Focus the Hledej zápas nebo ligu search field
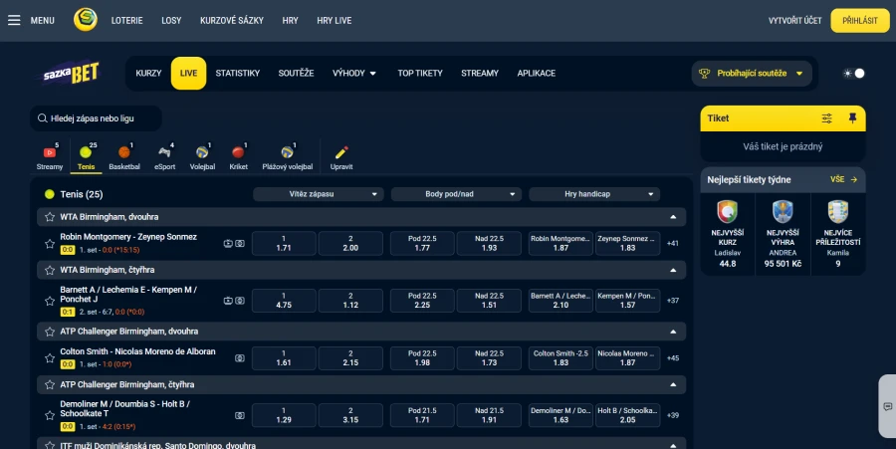 click(x=96, y=118)
